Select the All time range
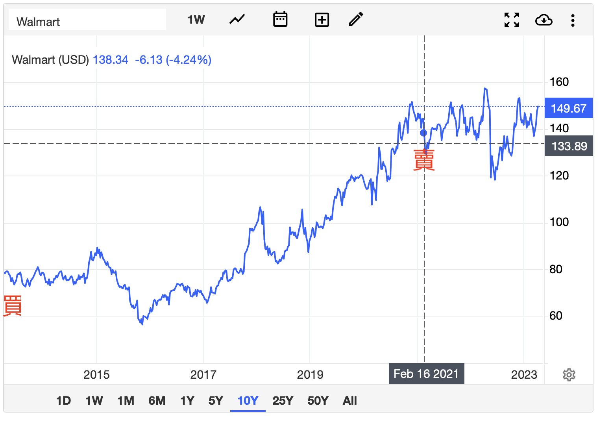 pos(350,401)
